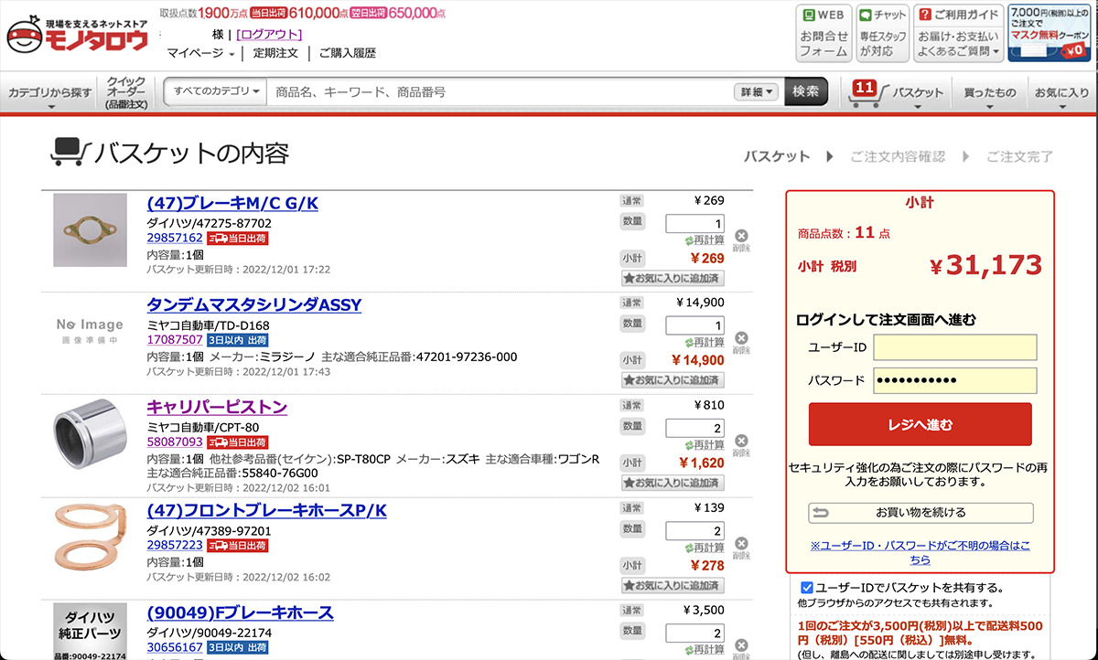
Task: Open the 詳細 search options dropdown
Action: (756, 92)
